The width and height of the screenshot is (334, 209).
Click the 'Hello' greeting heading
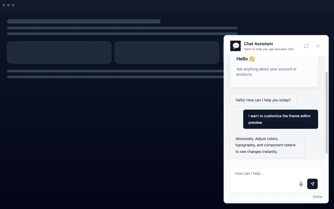[x=246, y=59]
